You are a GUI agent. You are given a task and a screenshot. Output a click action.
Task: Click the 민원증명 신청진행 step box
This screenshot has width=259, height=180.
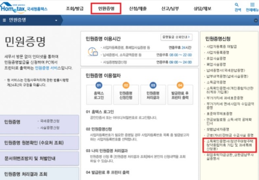(x=126, y=95)
